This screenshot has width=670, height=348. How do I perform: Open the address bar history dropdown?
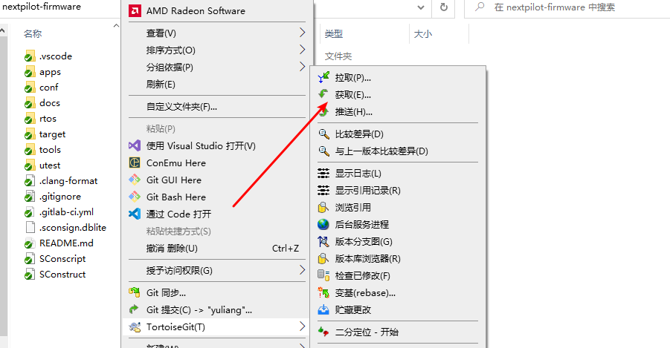pyautogui.click(x=421, y=7)
